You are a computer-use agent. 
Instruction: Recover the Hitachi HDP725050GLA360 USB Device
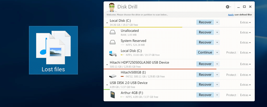(205, 64)
